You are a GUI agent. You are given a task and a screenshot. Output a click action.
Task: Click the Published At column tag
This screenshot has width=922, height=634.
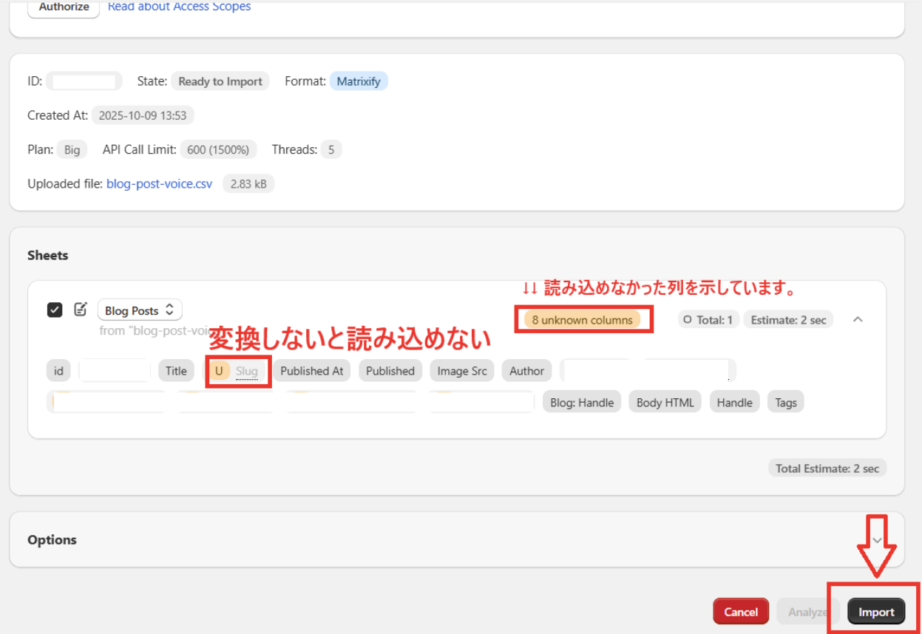point(311,371)
